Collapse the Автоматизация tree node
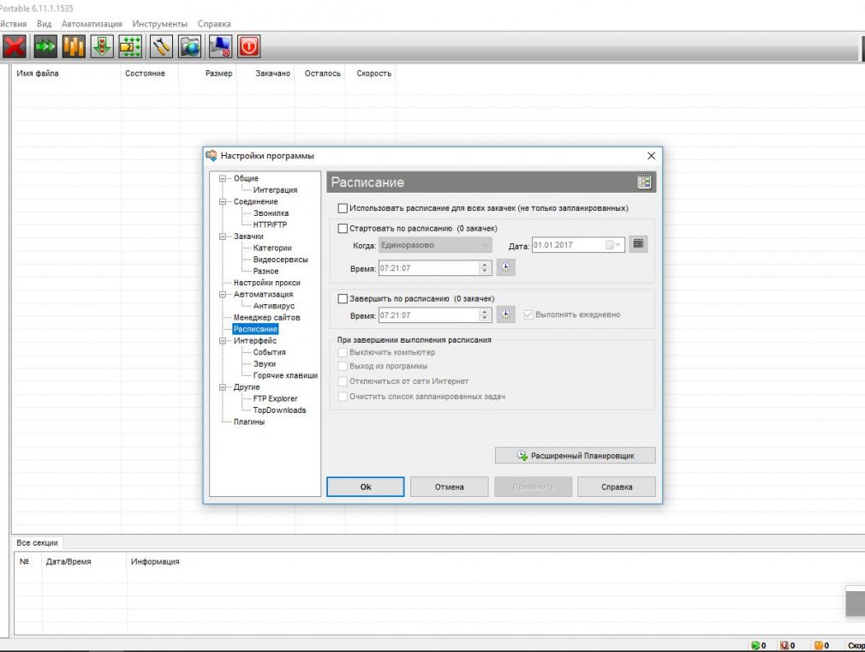Image resolution: width=865 pixels, height=652 pixels. pos(223,294)
